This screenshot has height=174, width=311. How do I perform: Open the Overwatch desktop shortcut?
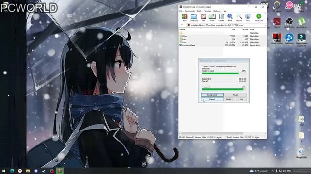276,6
